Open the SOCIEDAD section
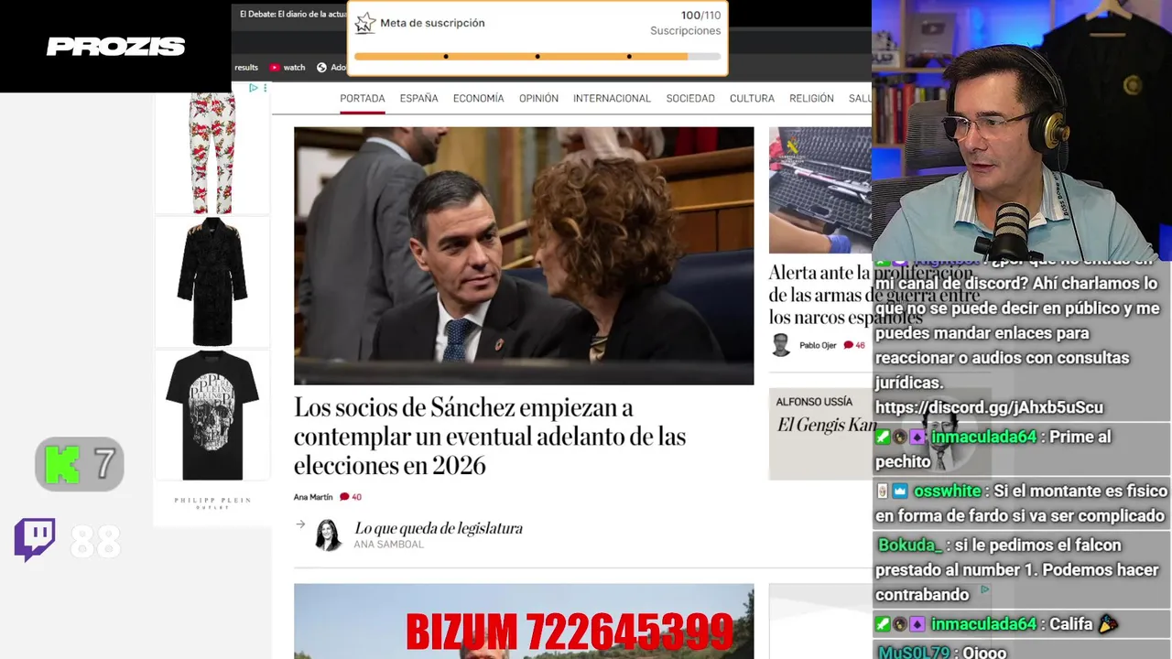1172x659 pixels. point(690,98)
